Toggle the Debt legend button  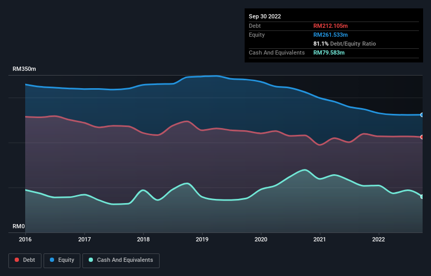click(25, 260)
